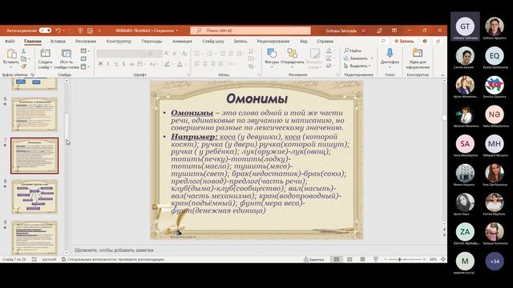Switch to Reading view icon
The height and width of the screenshot is (288, 513).
[362, 259]
